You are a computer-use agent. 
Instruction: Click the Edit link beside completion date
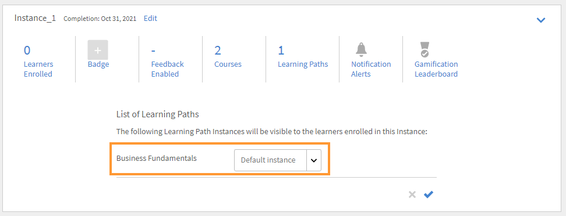[x=150, y=19]
